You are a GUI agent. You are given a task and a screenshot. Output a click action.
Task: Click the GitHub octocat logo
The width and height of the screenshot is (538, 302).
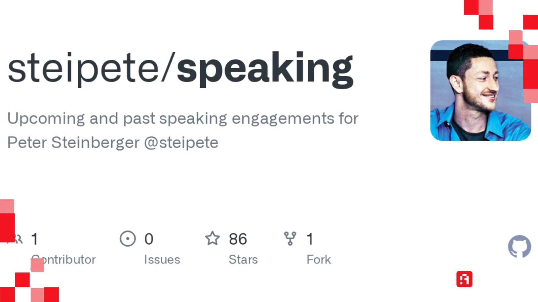(x=520, y=246)
